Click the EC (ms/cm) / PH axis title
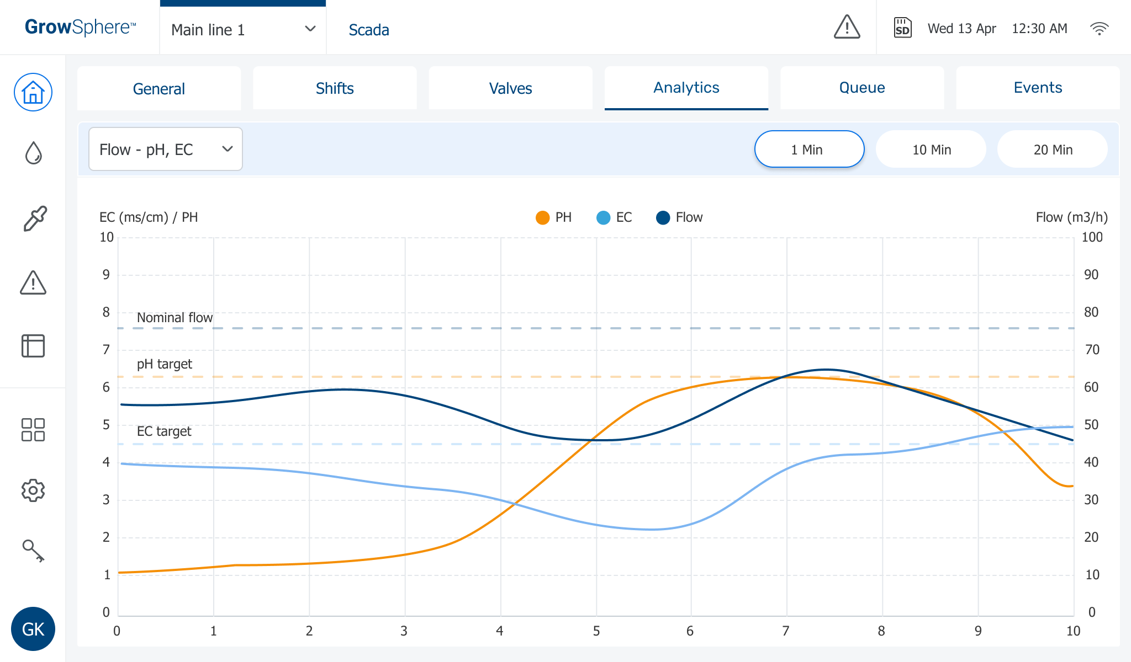Screen dimensions: 1131x662 (x=149, y=217)
